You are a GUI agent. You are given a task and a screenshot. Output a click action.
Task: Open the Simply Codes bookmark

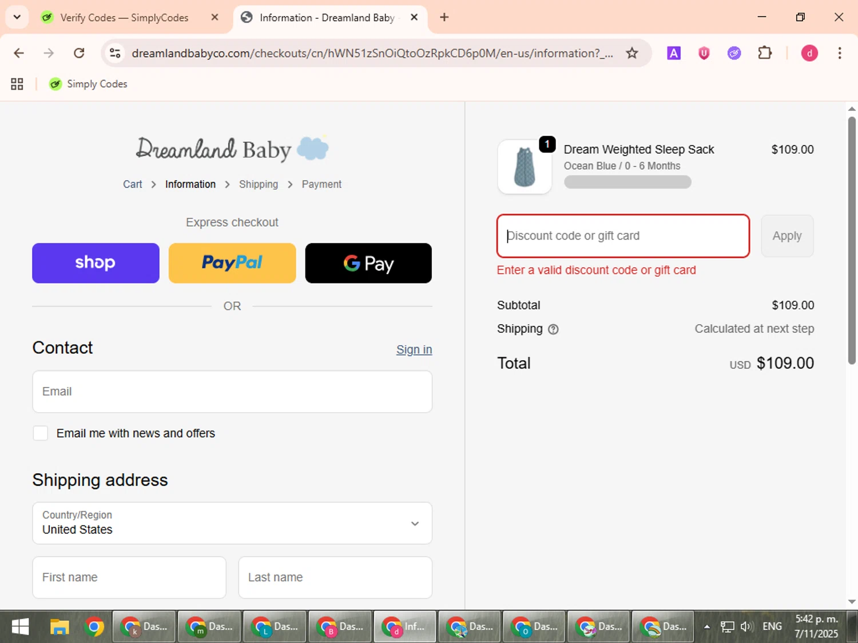point(88,84)
